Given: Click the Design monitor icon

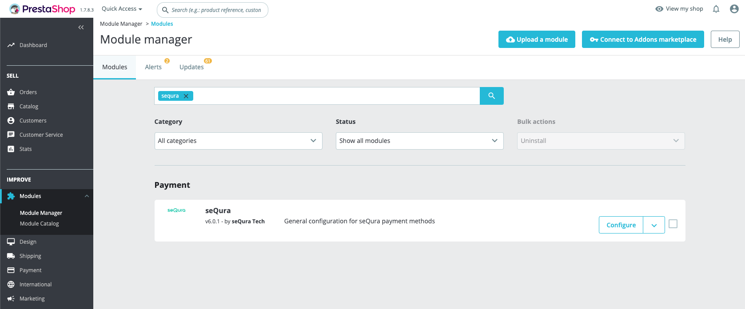Looking at the screenshot, I should pos(11,242).
